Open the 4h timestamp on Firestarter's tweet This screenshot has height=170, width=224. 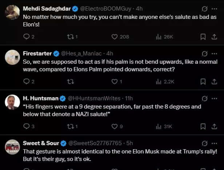click(x=110, y=54)
